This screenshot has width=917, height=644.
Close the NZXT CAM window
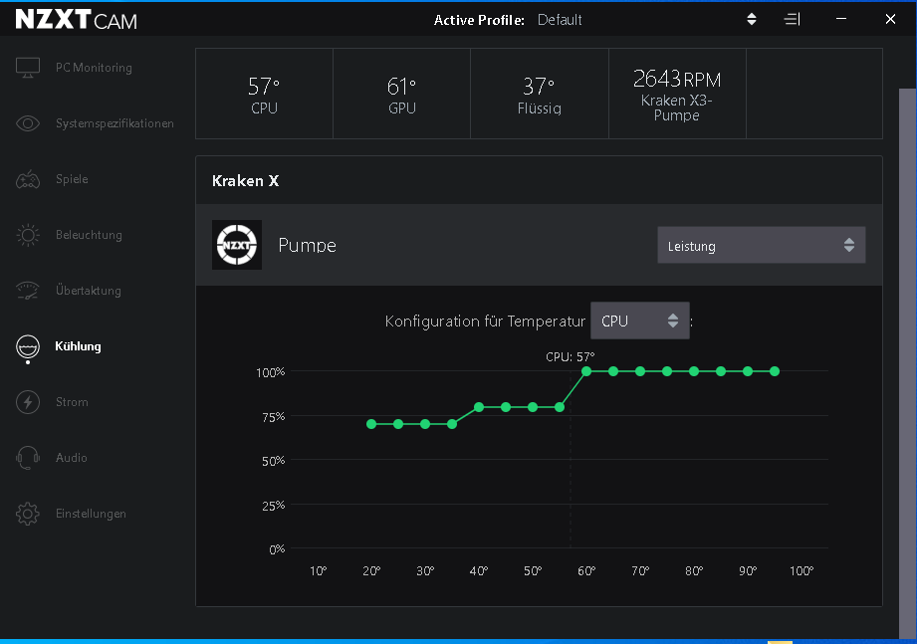(x=890, y=19)
